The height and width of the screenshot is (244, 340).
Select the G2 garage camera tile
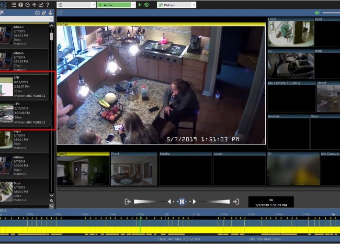tap(290, 64)
